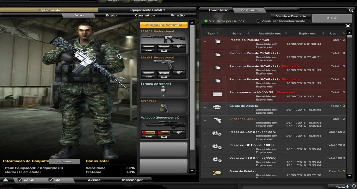Screen dimensions: 357x189
Task: Select the Troféu de Vitória trophy icon
Action: (164, 91)
